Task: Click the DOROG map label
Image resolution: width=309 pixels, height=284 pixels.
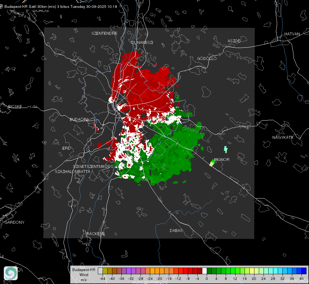Action: click(41, 11)
